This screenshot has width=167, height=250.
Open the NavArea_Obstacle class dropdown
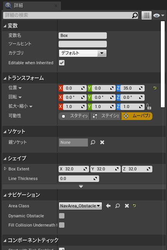click(x=80, y=206)
